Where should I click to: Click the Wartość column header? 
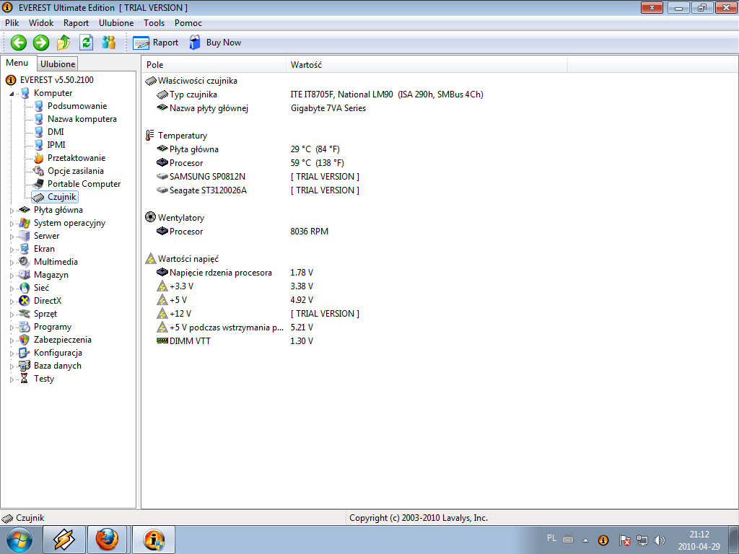(x=426, y=65)
